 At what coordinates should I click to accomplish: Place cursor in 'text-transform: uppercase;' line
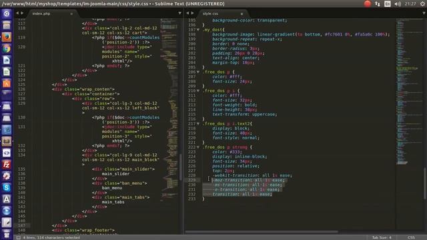(x=245, y=114)
